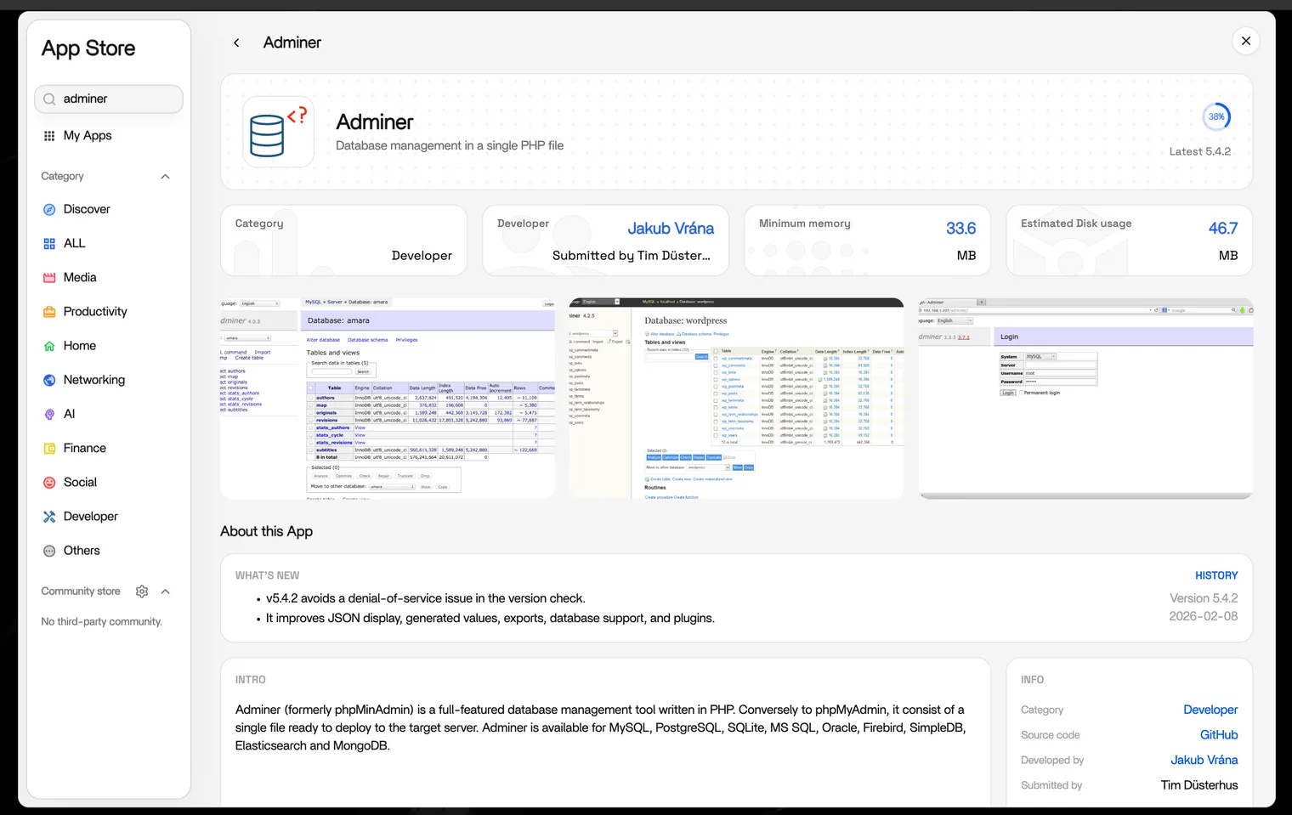1292x815 pixels.
Task: Click the release date 2026-02-08
Action: (1203, 616)
